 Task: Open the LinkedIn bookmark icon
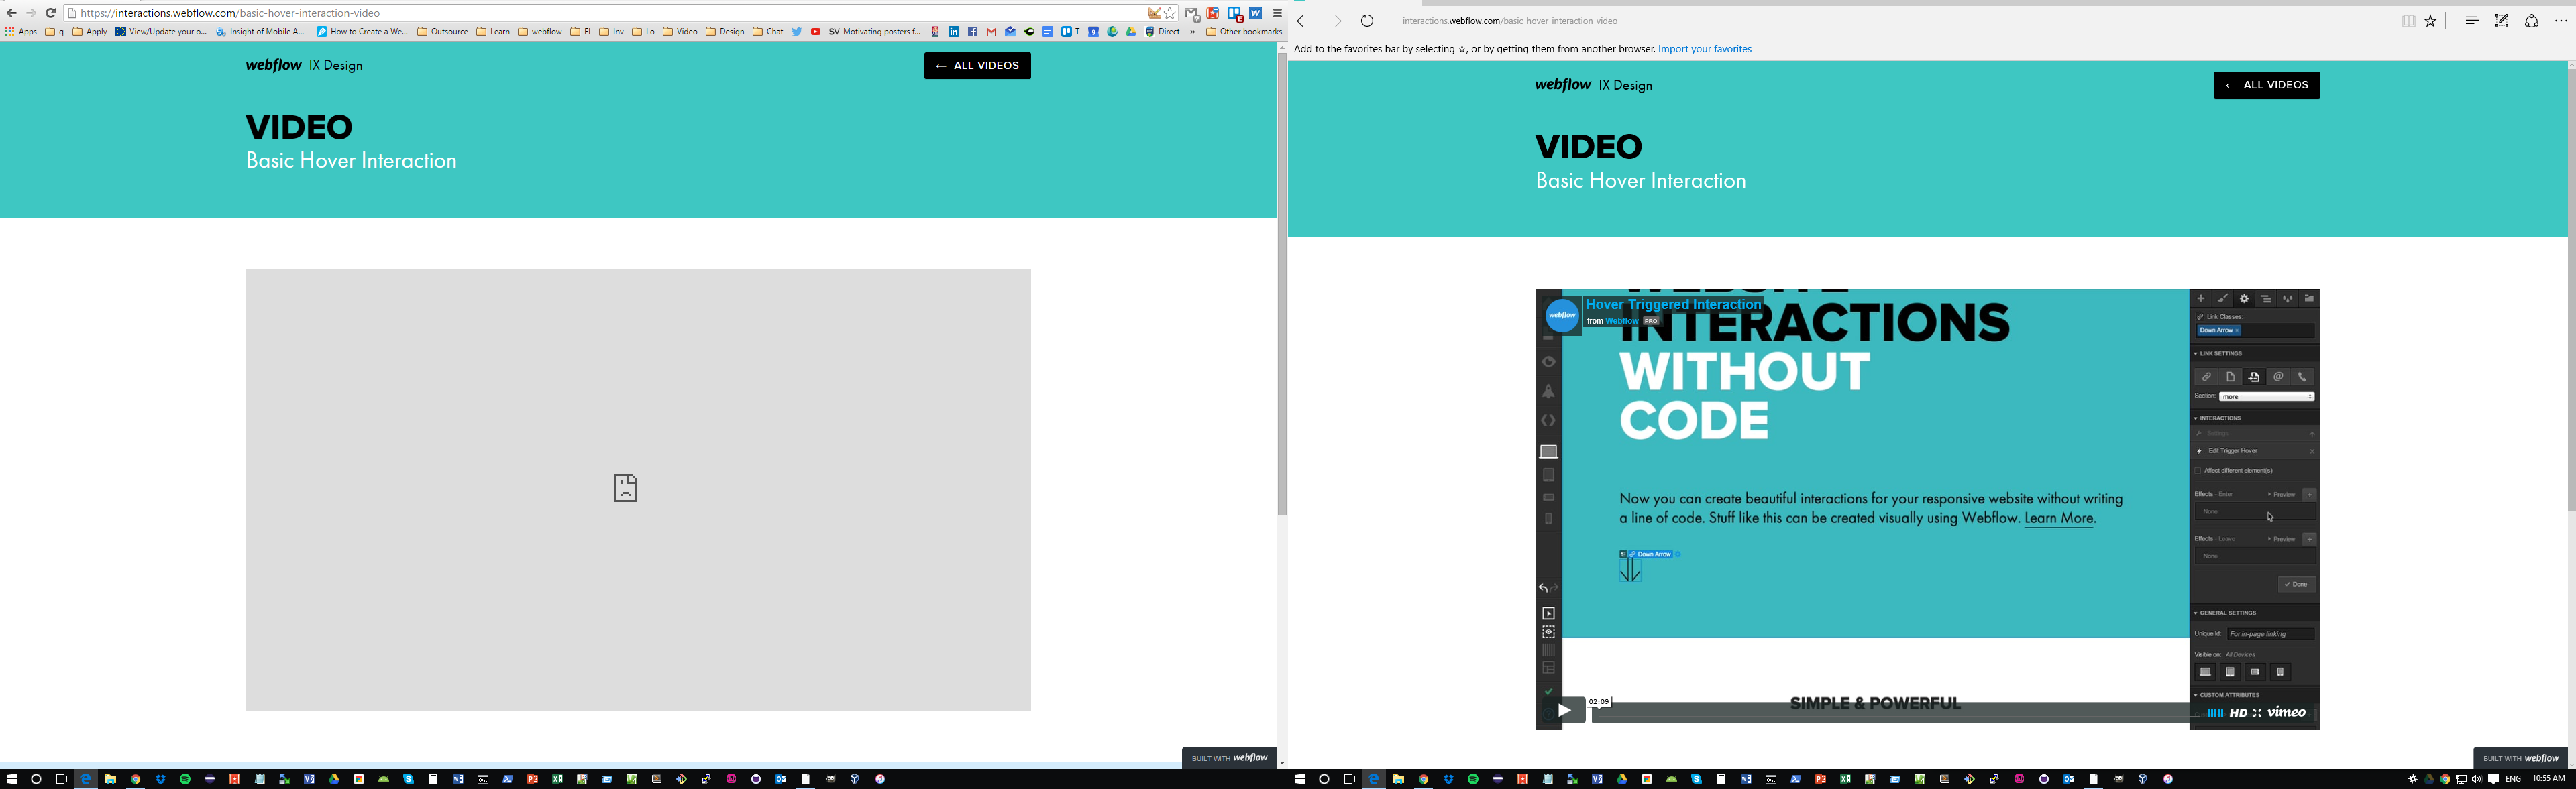[954, 32]
